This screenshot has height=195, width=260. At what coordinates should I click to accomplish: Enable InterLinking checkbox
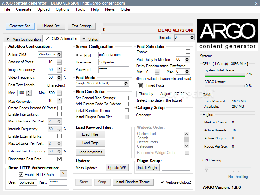(x=60, y=114)
